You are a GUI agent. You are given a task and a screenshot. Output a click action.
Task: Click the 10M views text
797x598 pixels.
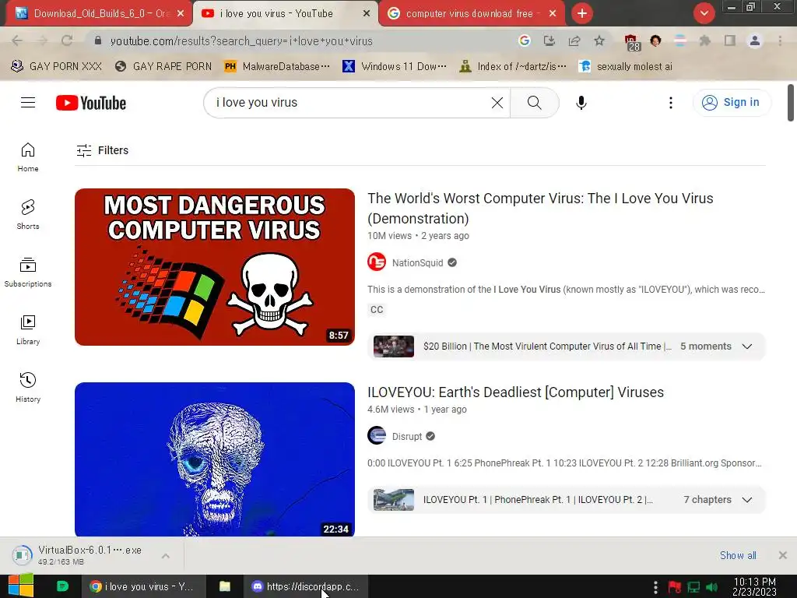[389, 236]
